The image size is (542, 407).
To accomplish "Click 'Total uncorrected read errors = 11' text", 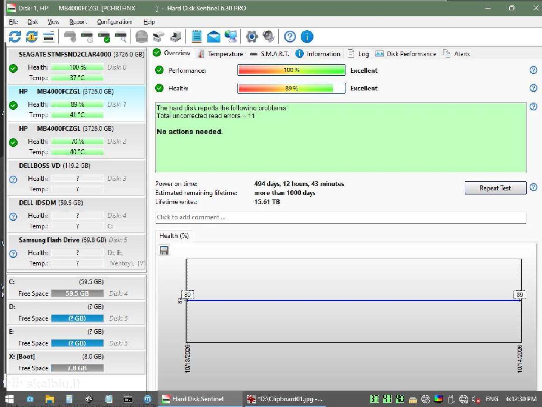I will (206, 116).
